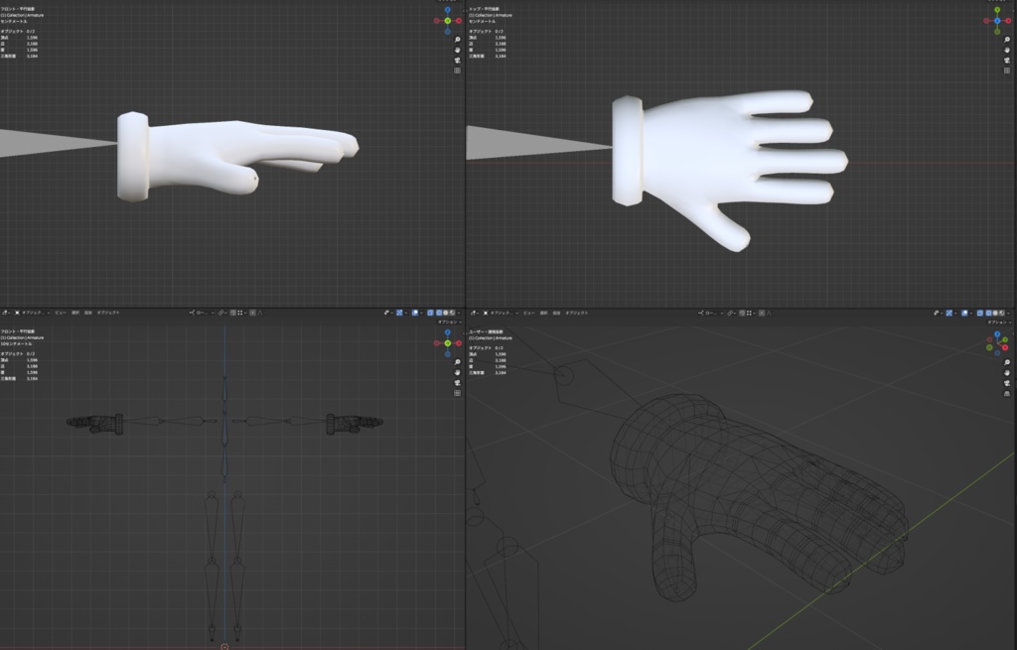Open the 追加 menu in the bottom-left header
Image resolution: width=1017 pixels, height=650 pixels.
87,313
